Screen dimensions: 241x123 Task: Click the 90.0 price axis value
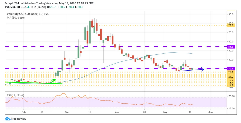(231, 14)
